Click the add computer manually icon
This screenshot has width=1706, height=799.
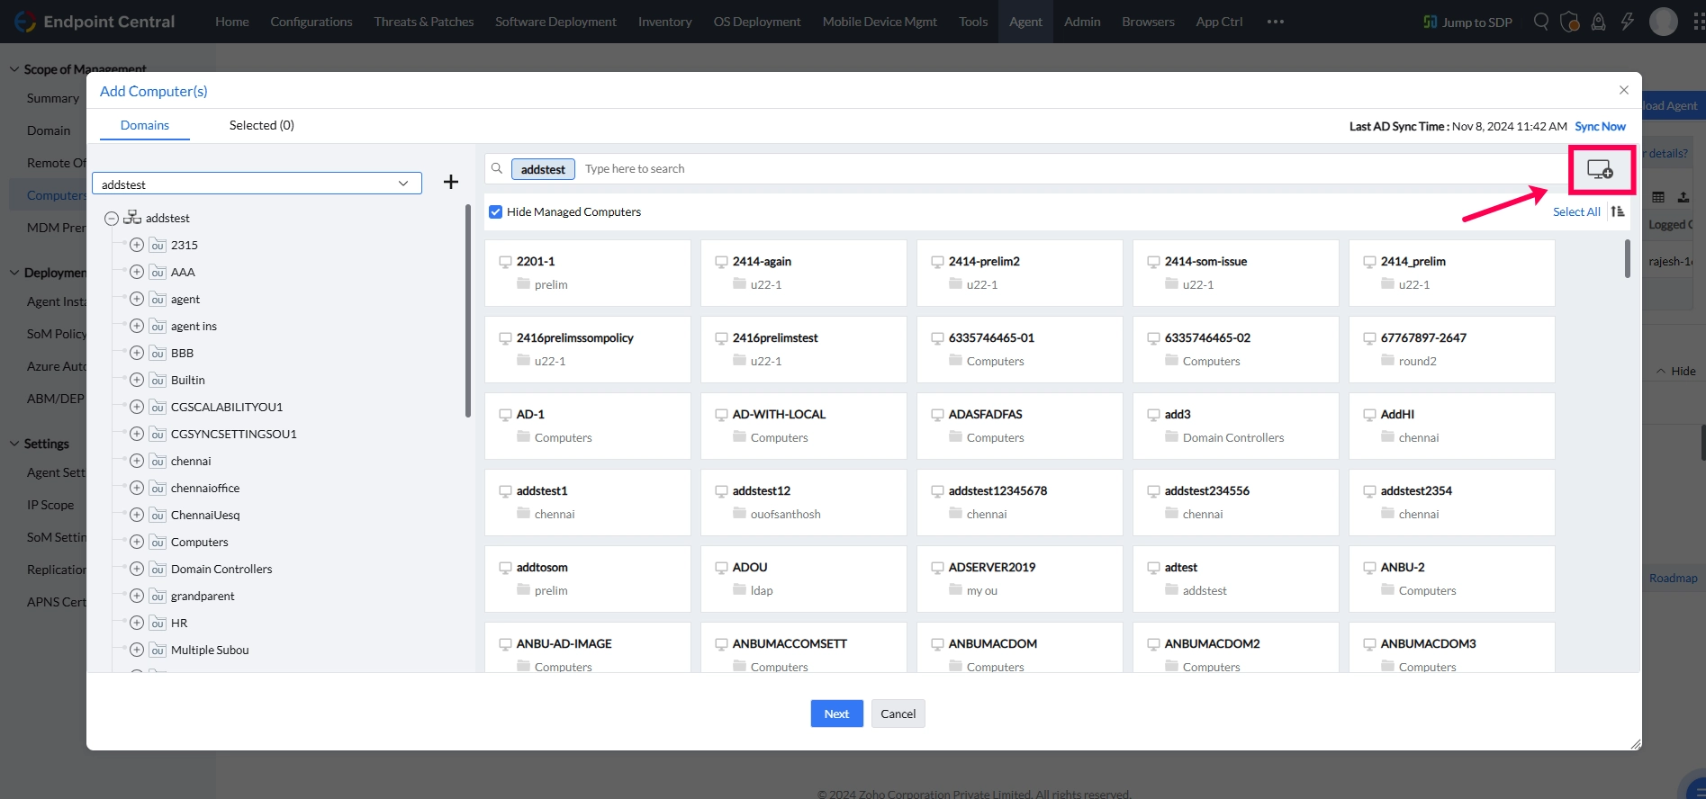pos(1600,169)
